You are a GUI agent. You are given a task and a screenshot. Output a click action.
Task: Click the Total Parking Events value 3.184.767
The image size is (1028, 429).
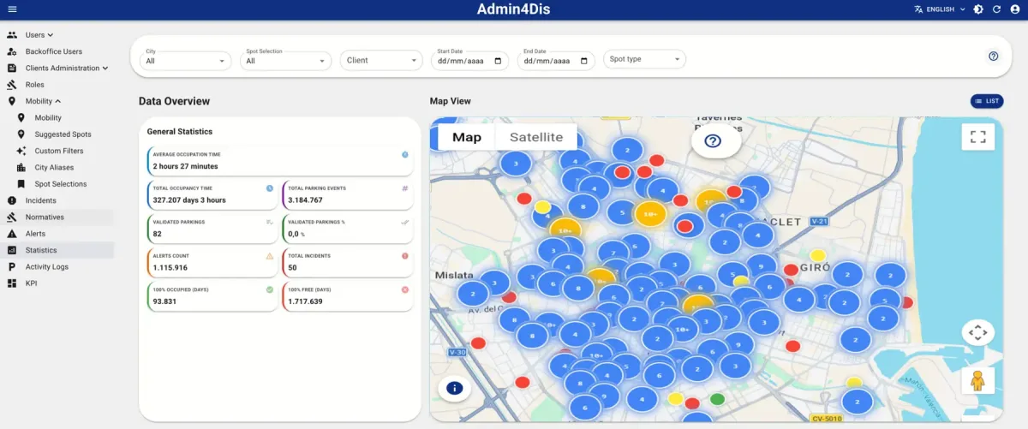tap(305, 200)
